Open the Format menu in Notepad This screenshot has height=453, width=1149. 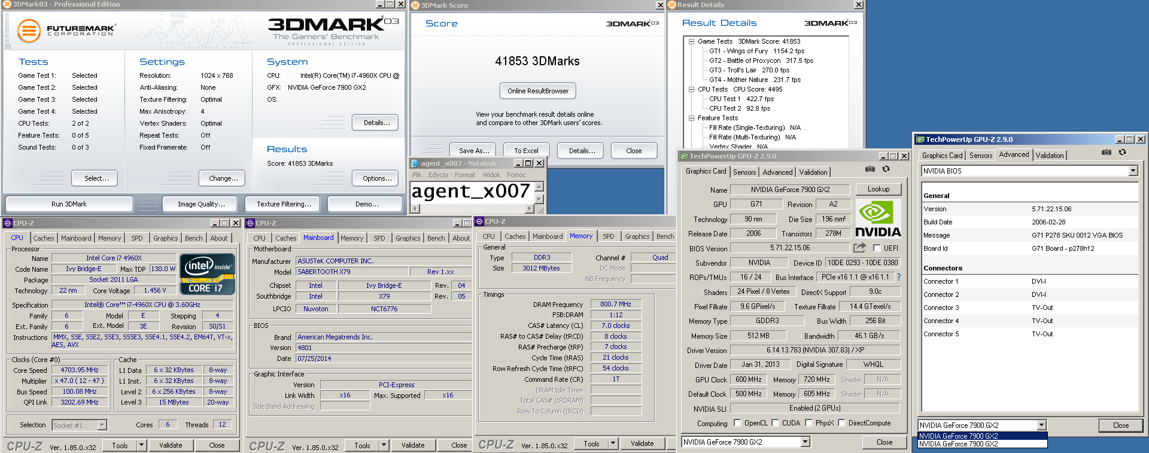pos(465,175)
